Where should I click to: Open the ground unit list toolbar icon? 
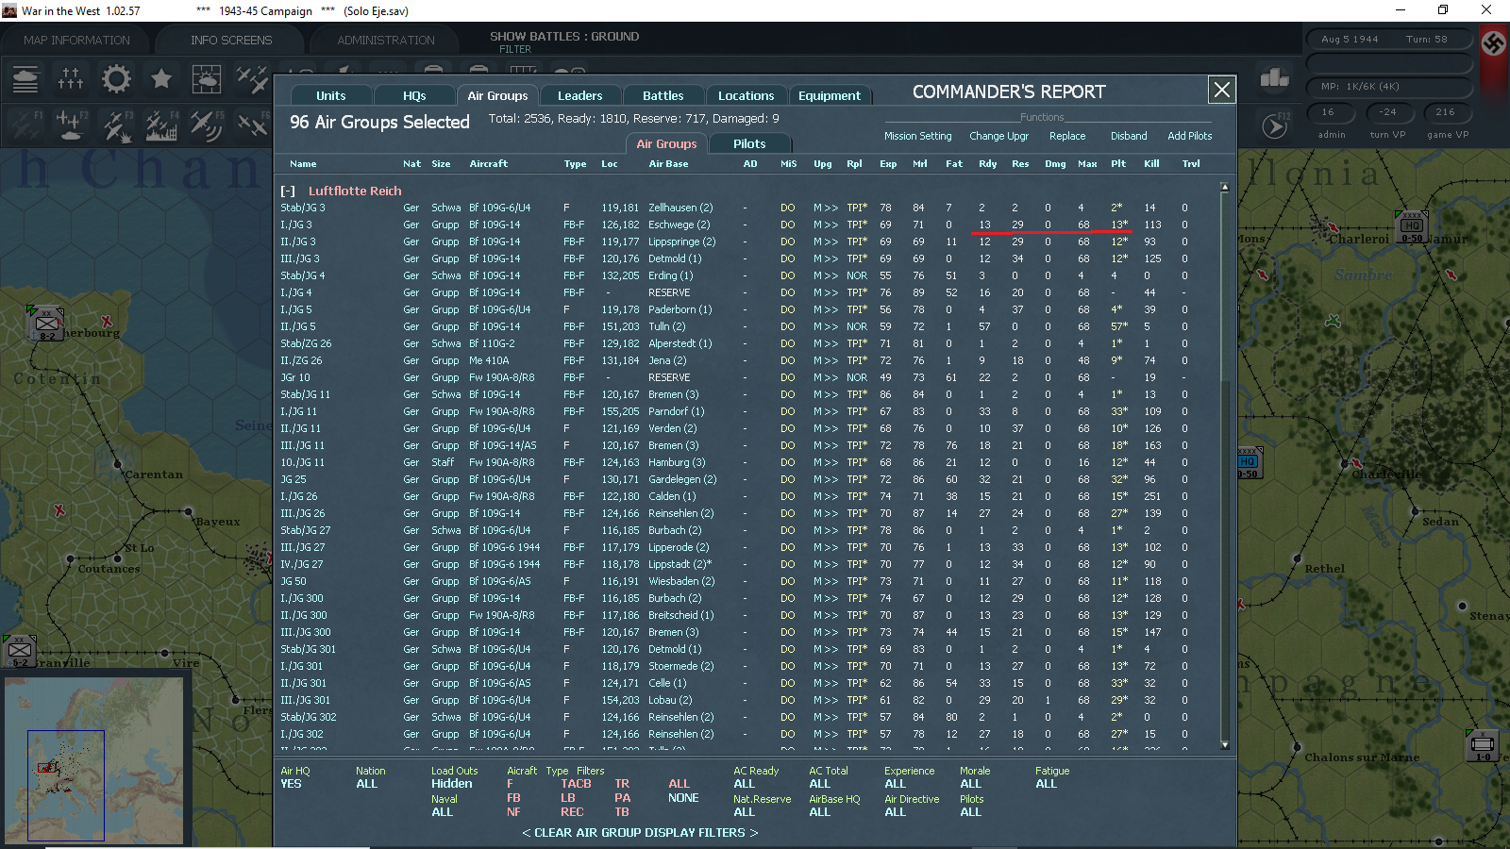[25, 79]
